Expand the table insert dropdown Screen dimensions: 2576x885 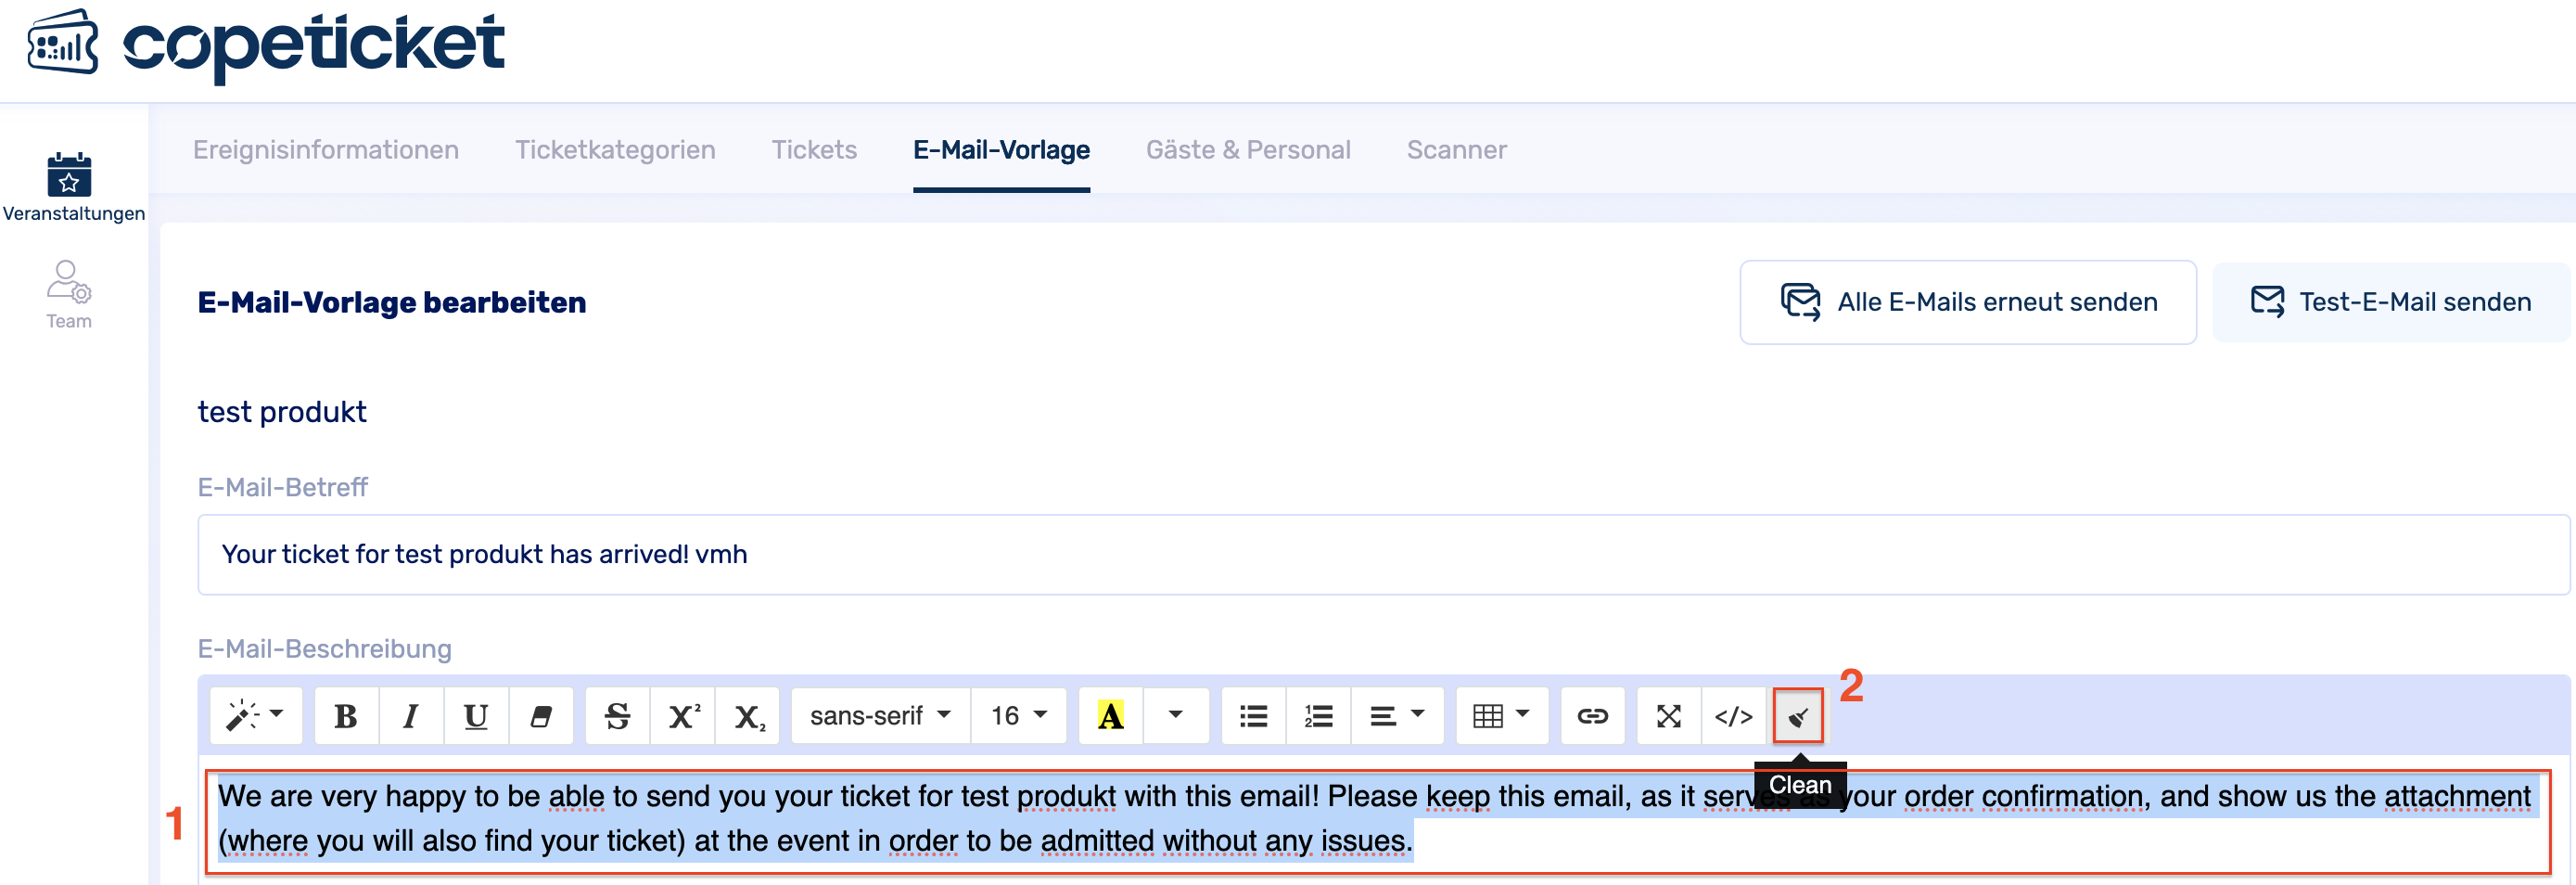click(1501, 716)
